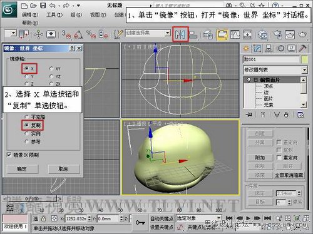Click Save file icon in title bar

click(x=43, y=6)
